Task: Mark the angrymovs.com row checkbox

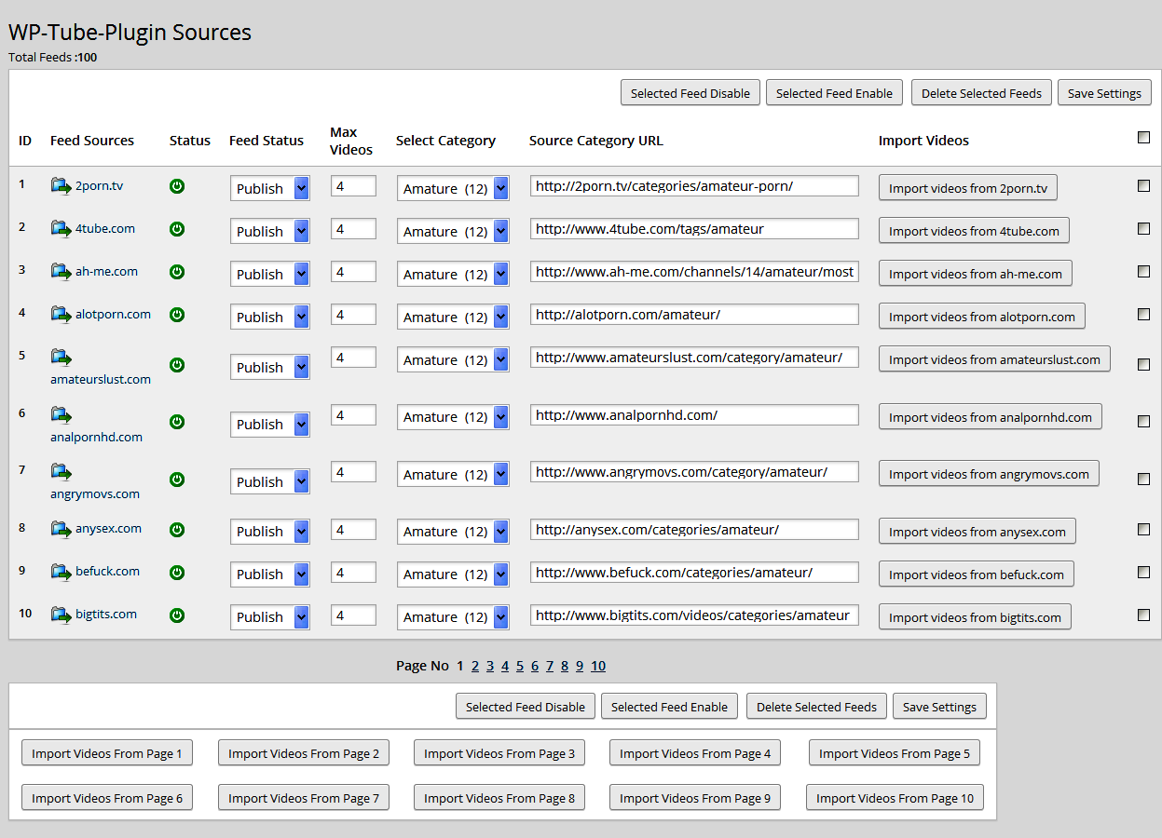Action: click(x=1143, y=480)
